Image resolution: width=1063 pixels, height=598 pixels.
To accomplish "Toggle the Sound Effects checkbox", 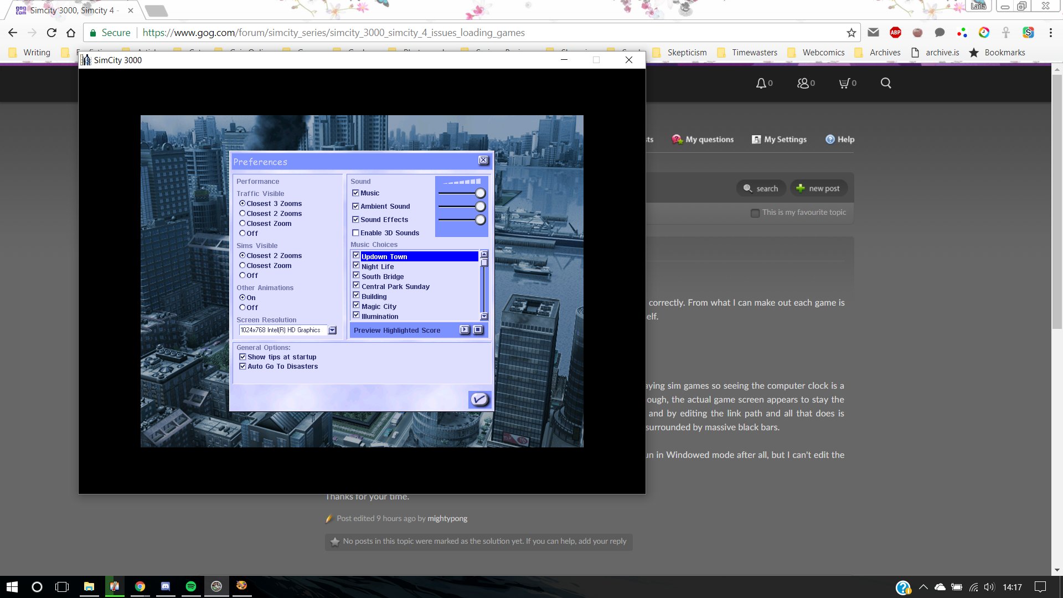I will [355, 220].
